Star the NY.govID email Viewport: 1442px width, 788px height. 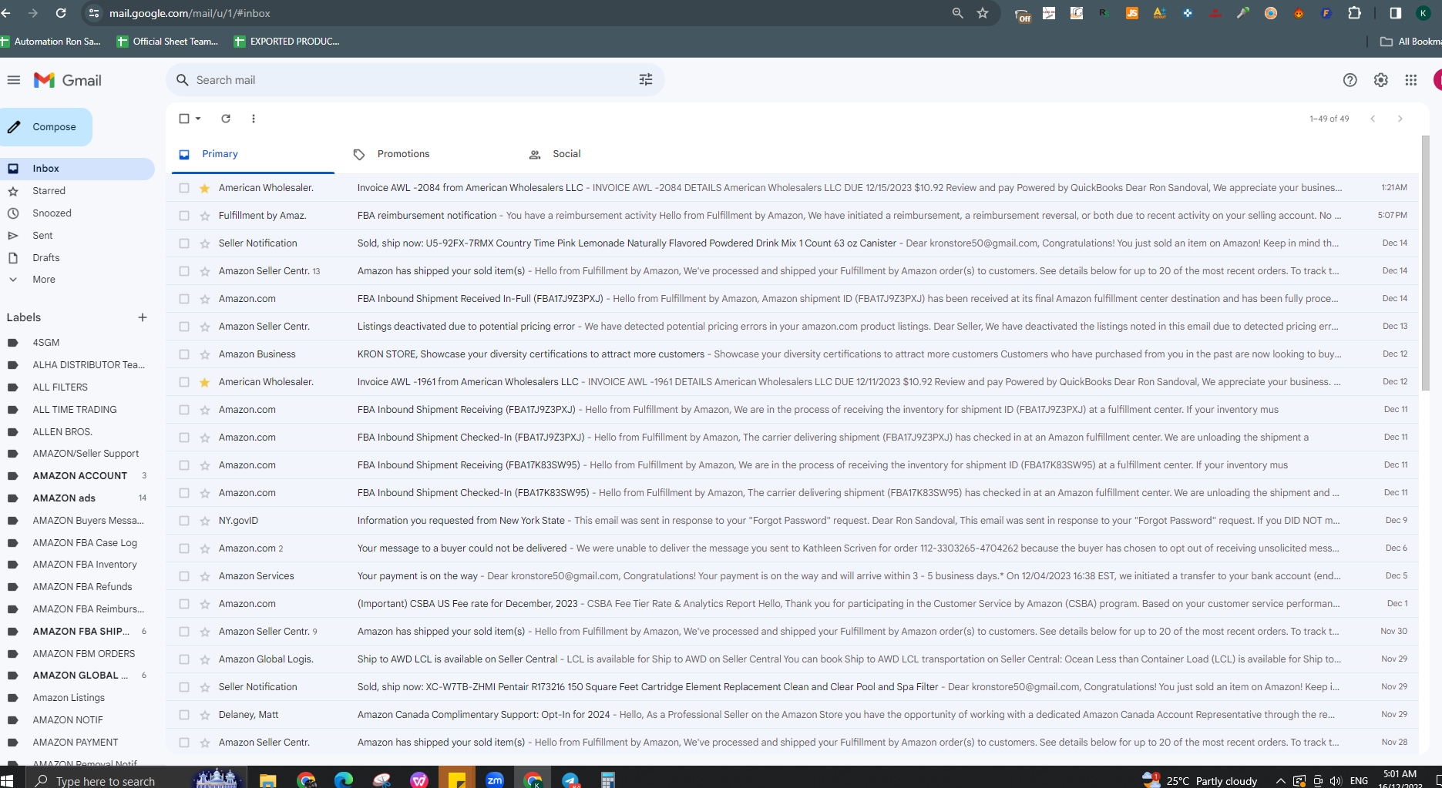(x=204, y=521)
